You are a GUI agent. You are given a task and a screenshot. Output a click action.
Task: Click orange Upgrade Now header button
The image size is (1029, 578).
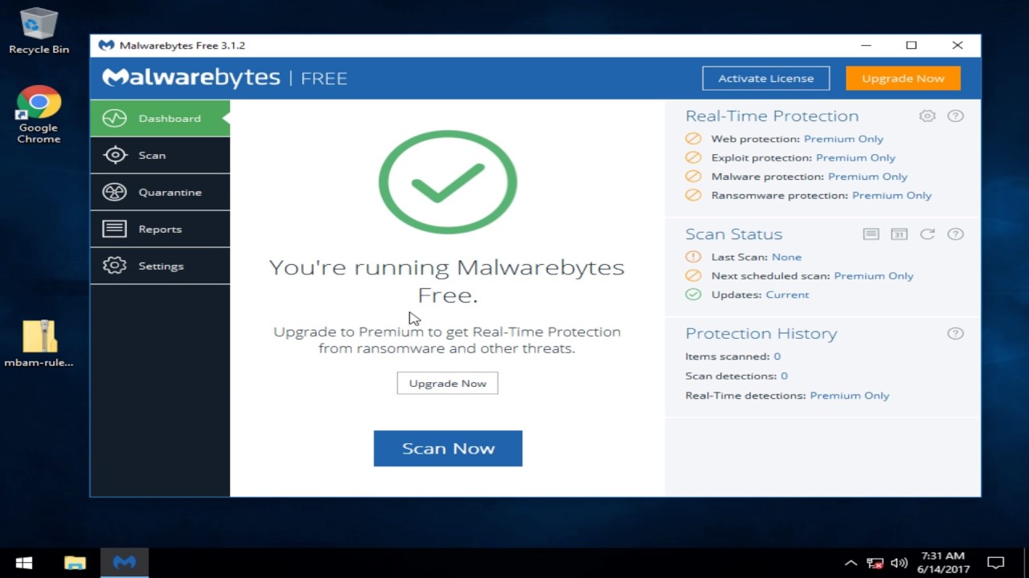[x=903, y=78]
